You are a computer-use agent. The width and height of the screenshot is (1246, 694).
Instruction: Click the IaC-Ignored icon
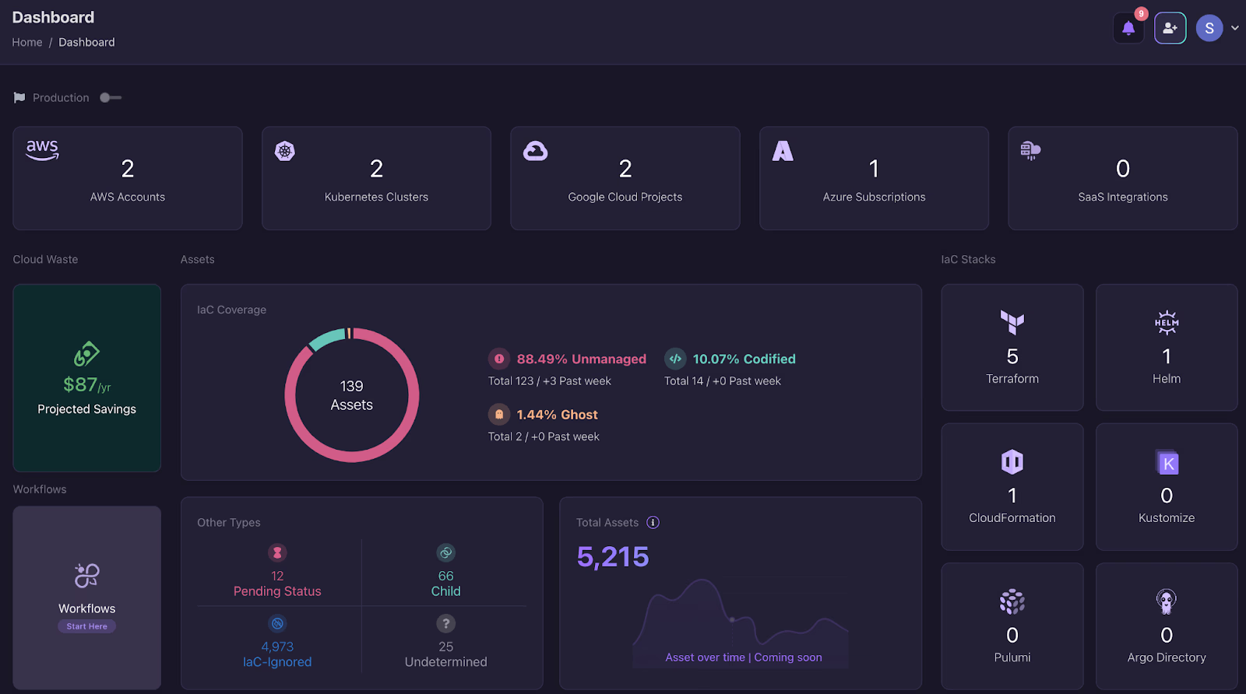[277, 624]
